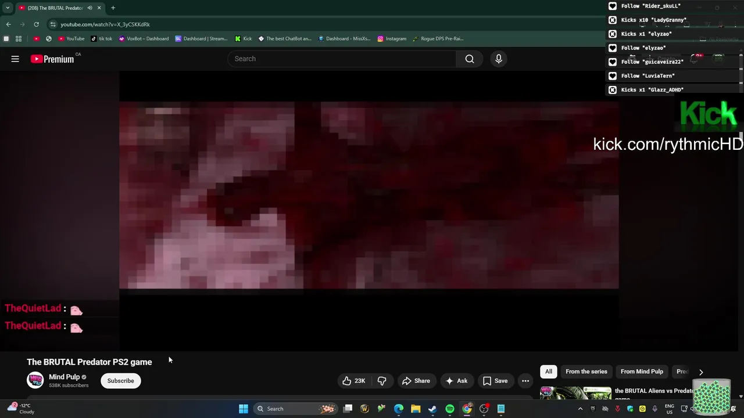The height and width of the screenshot is (418, 744).
Task: Select the From Mind Pulp chip
Action: pyautogui.click(x=642, y=372)
